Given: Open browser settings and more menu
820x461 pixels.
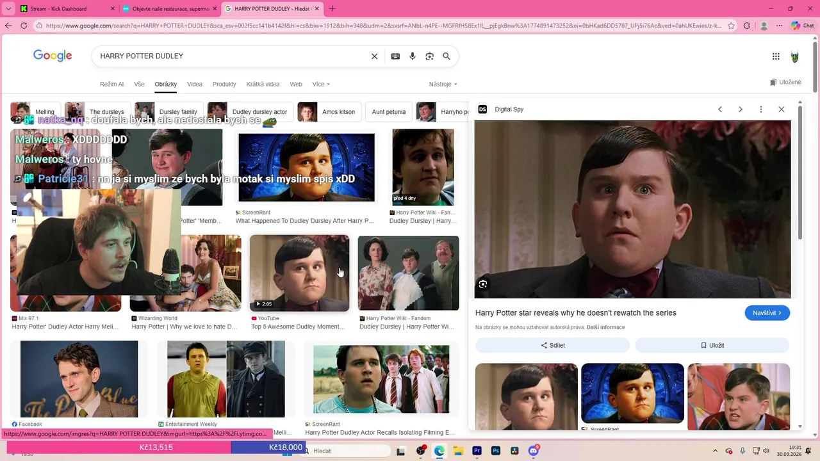Looking at the screenshot, I should (778, 26).
